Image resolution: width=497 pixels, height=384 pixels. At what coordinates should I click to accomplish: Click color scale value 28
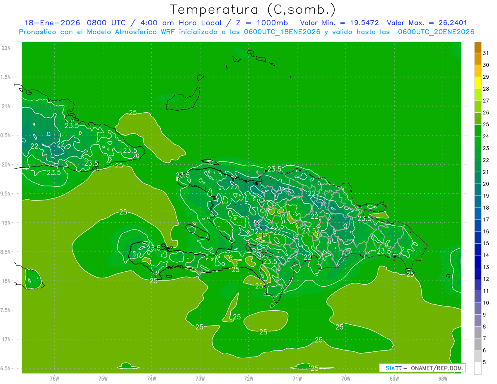point(486,89)
